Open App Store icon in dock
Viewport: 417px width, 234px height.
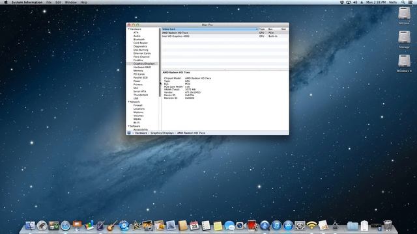(x=288, y=226)
